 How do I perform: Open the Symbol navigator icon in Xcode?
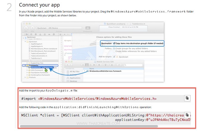point(31,34)
